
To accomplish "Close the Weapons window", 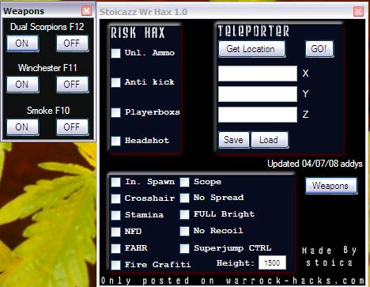I will point(86,11).
